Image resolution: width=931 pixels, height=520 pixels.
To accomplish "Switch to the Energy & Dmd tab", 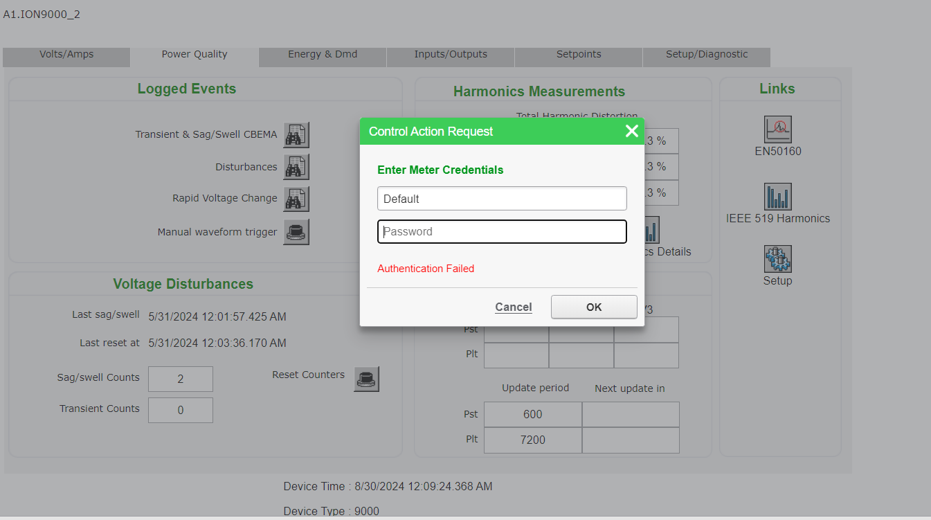I will (x=323, y=55).
